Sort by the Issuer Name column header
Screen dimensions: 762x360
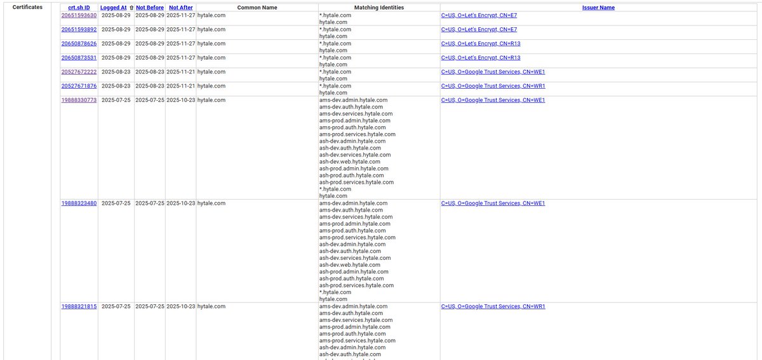598,8
